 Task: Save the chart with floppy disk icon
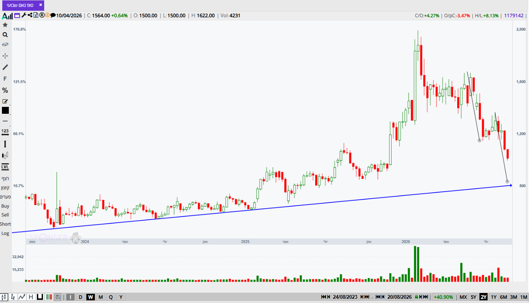pyautogui.click(x=58, y=297)
